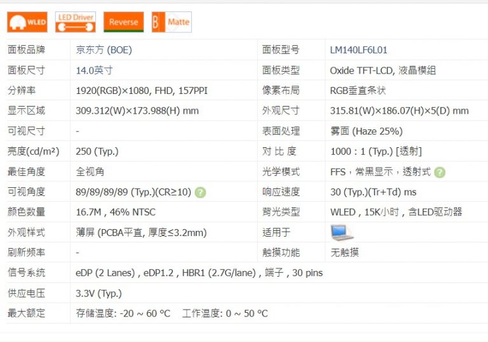Click the 光学模式 row label
Image resolution: width=488 pixels, height=342 pixels.
(x=281, y=171)
